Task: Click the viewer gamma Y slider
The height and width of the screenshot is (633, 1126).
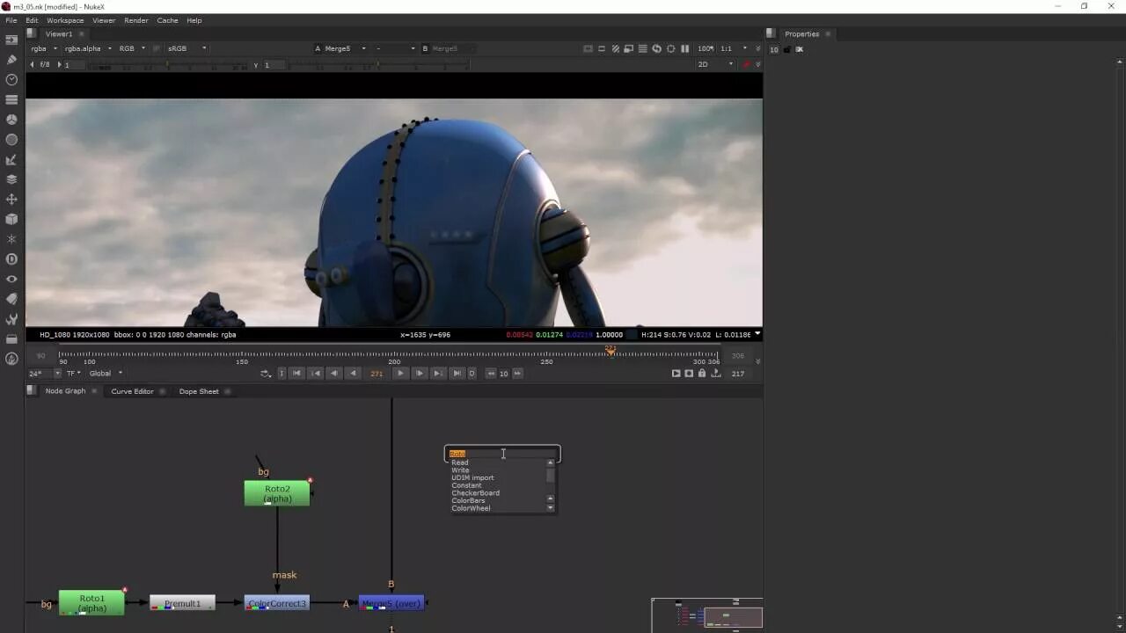Action: 378,65
